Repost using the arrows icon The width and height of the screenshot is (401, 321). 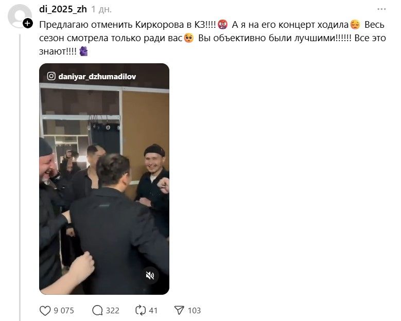pyautogui.click(x=141, y=310)
